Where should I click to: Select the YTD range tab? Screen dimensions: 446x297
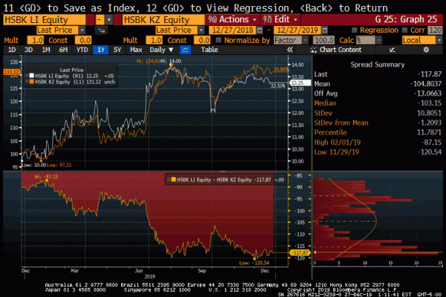pos(82,50)
